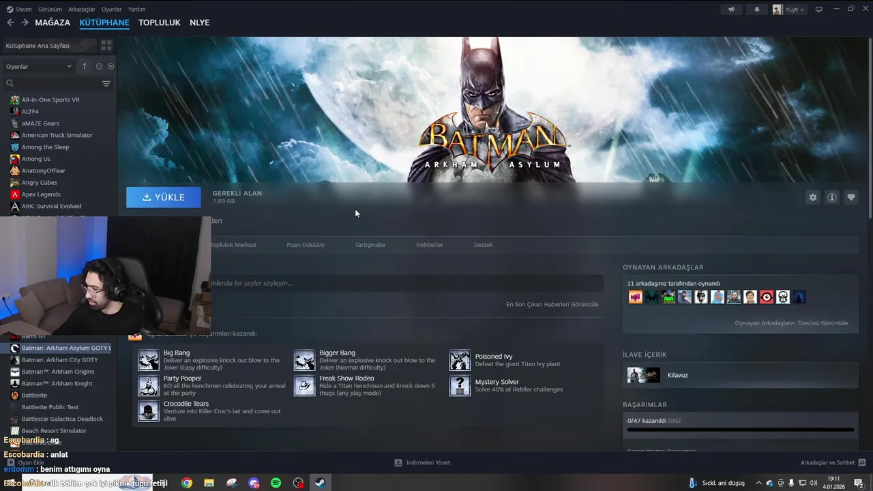This screenshot has width=873, height=491.
Task: Open the Yardım menu
Action: click(x=136, y=10)
